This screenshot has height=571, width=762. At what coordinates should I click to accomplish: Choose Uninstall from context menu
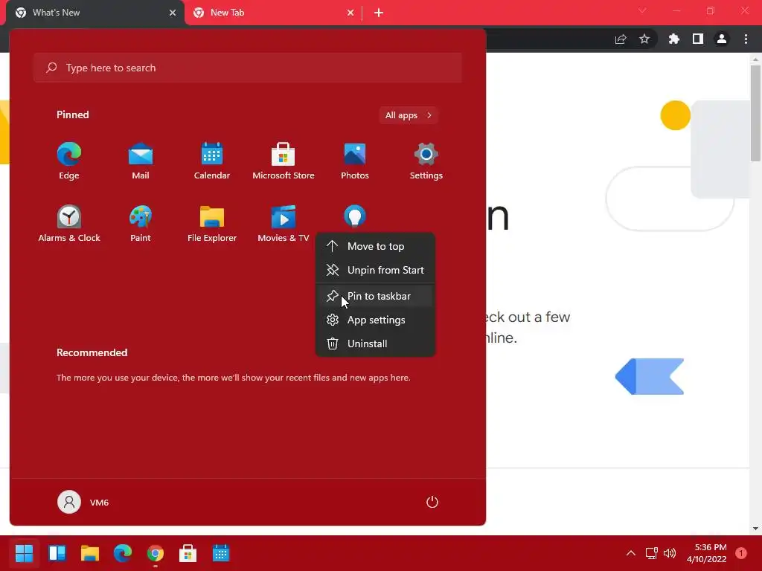[x=375, y=343]
